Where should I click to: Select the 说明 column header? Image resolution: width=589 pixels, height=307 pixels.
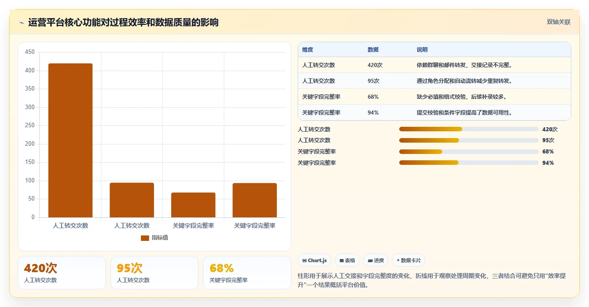(x=422, y=50)
